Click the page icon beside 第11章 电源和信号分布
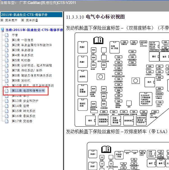 (7, 91)
